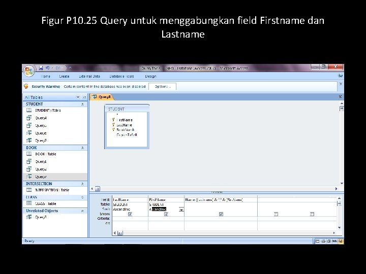This screenshot has width=366, height=274.
Task: Click the BOOK : Table icon in the navigation pane
Action: pos(29,154)
